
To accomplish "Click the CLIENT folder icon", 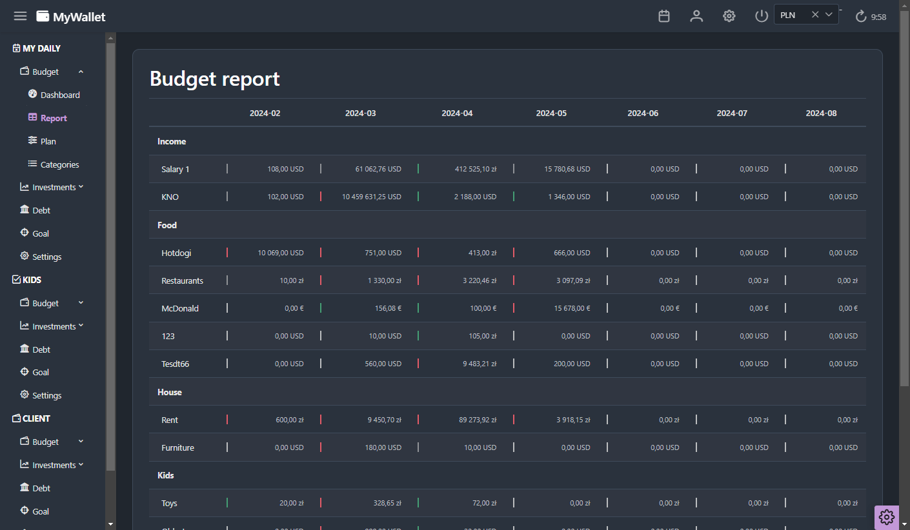I will pos(17,418).
